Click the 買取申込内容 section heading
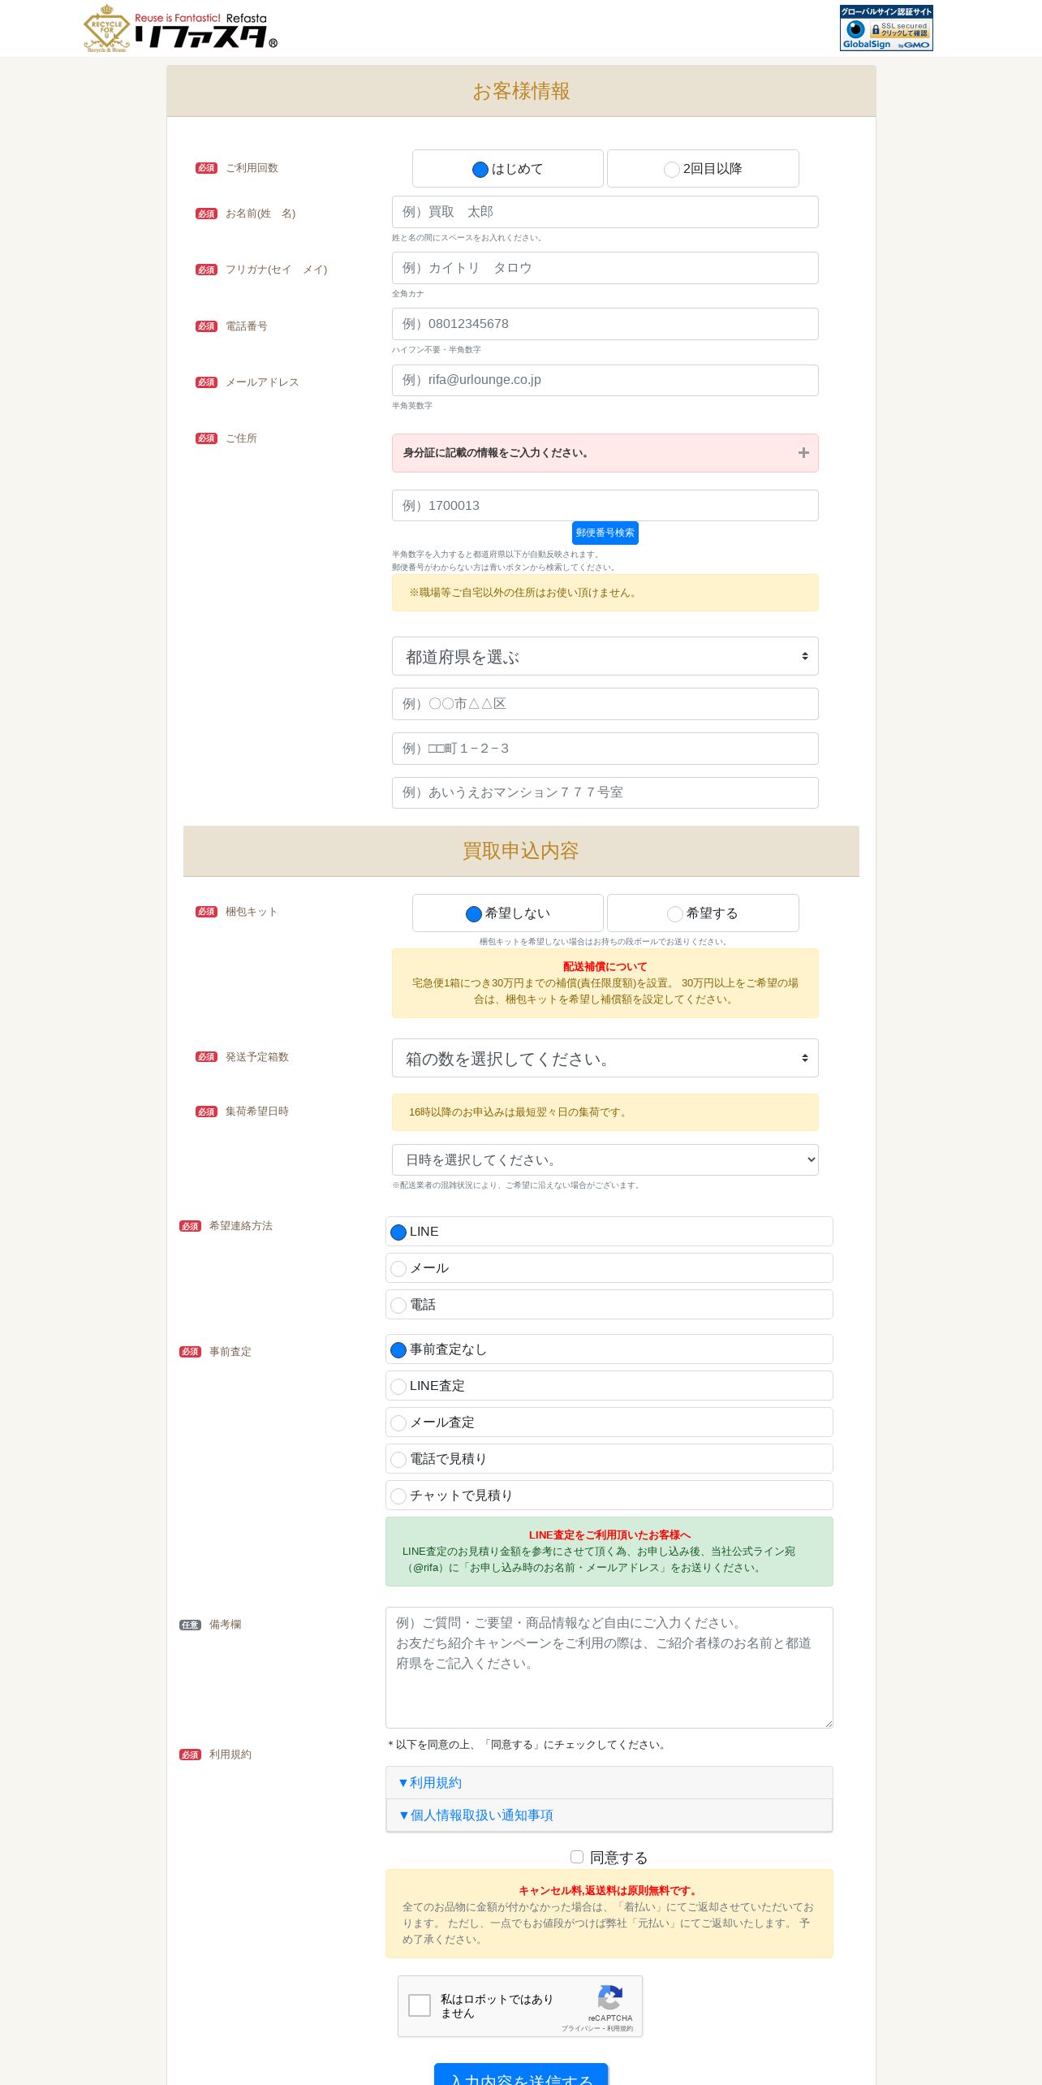Image resolution: width=1042 pixels, height=2085 pixels. point(521,851)
